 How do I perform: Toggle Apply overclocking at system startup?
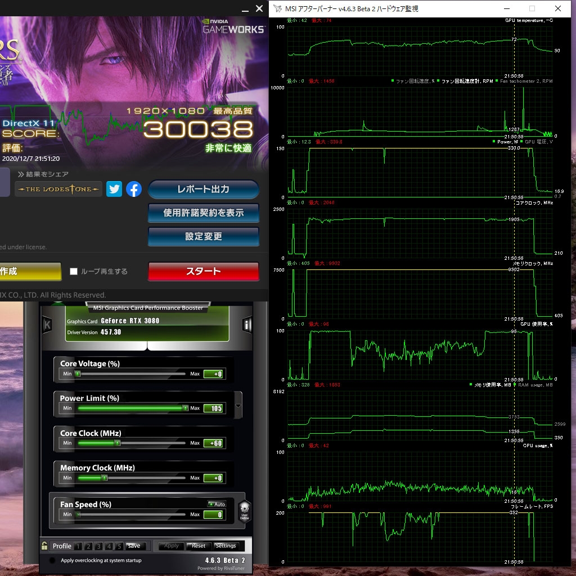coord(52,560)
